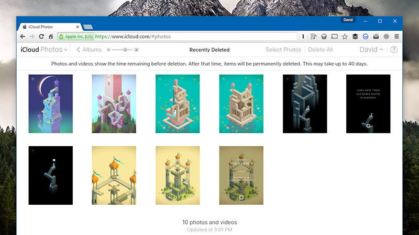419x235 pixels.
Task: Click Select Photos
Action: pyautogui.click(x=283, y=50)
